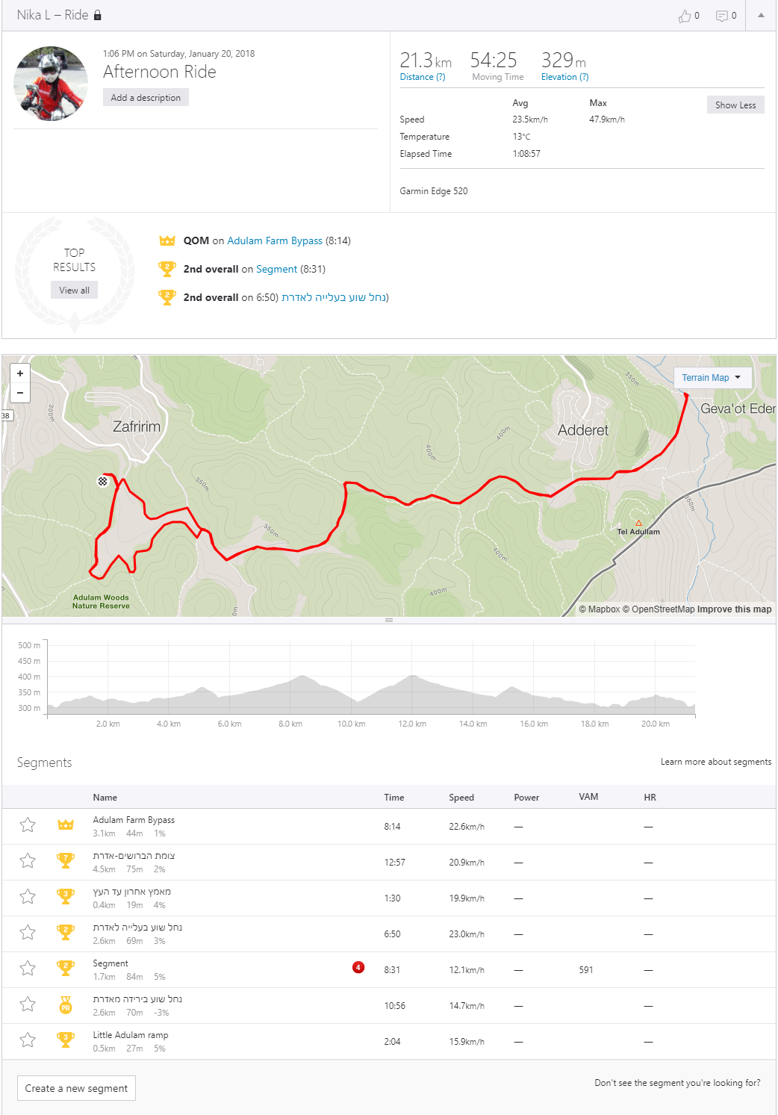Collapse the activity header with the up arrow
This screenshot has width=778, height=1115.
(x=761, y=15)
